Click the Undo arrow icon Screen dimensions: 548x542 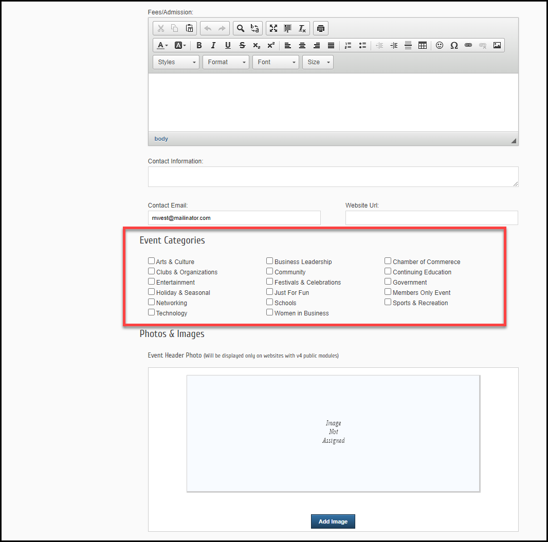pos(208,28)
